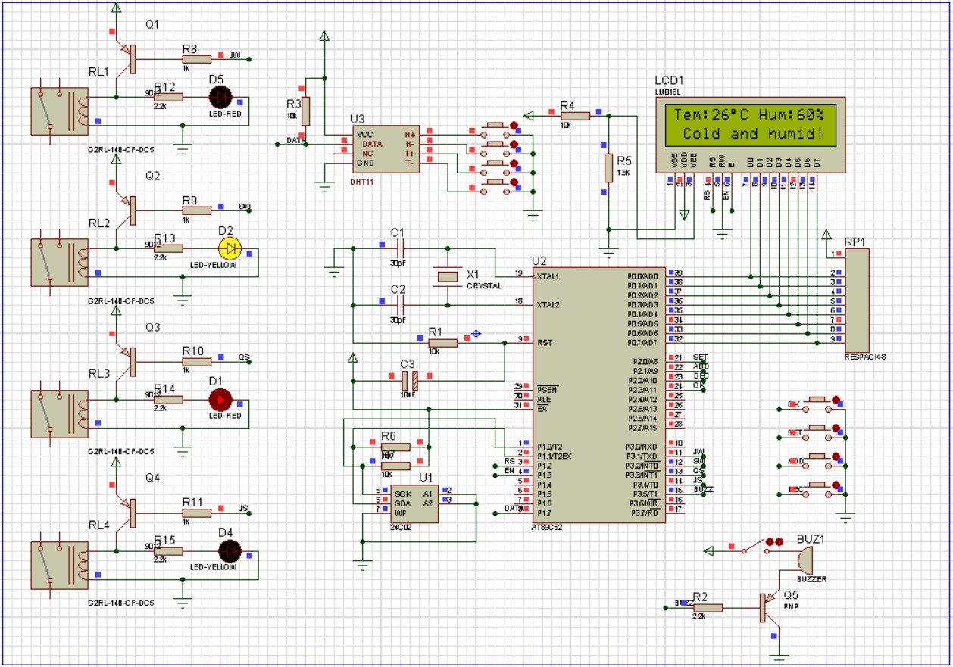Select resistor R4 near the LCD
The height and width of the screenshot is (667, 953).
574,115
